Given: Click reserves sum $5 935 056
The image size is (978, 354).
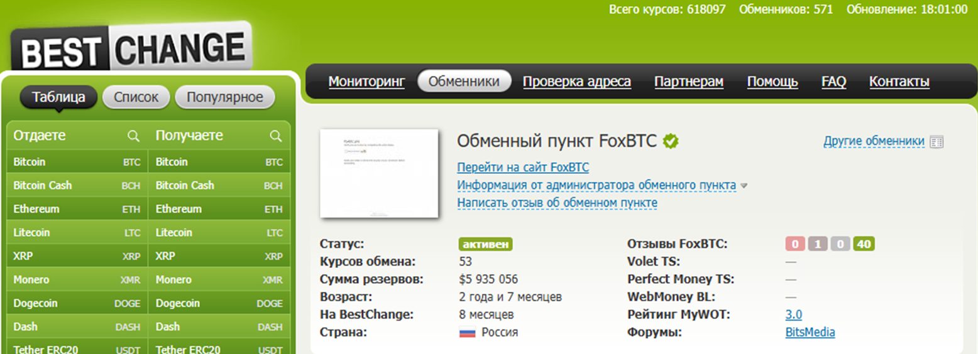Looking at the screenshot, I should tap(488, 279).
